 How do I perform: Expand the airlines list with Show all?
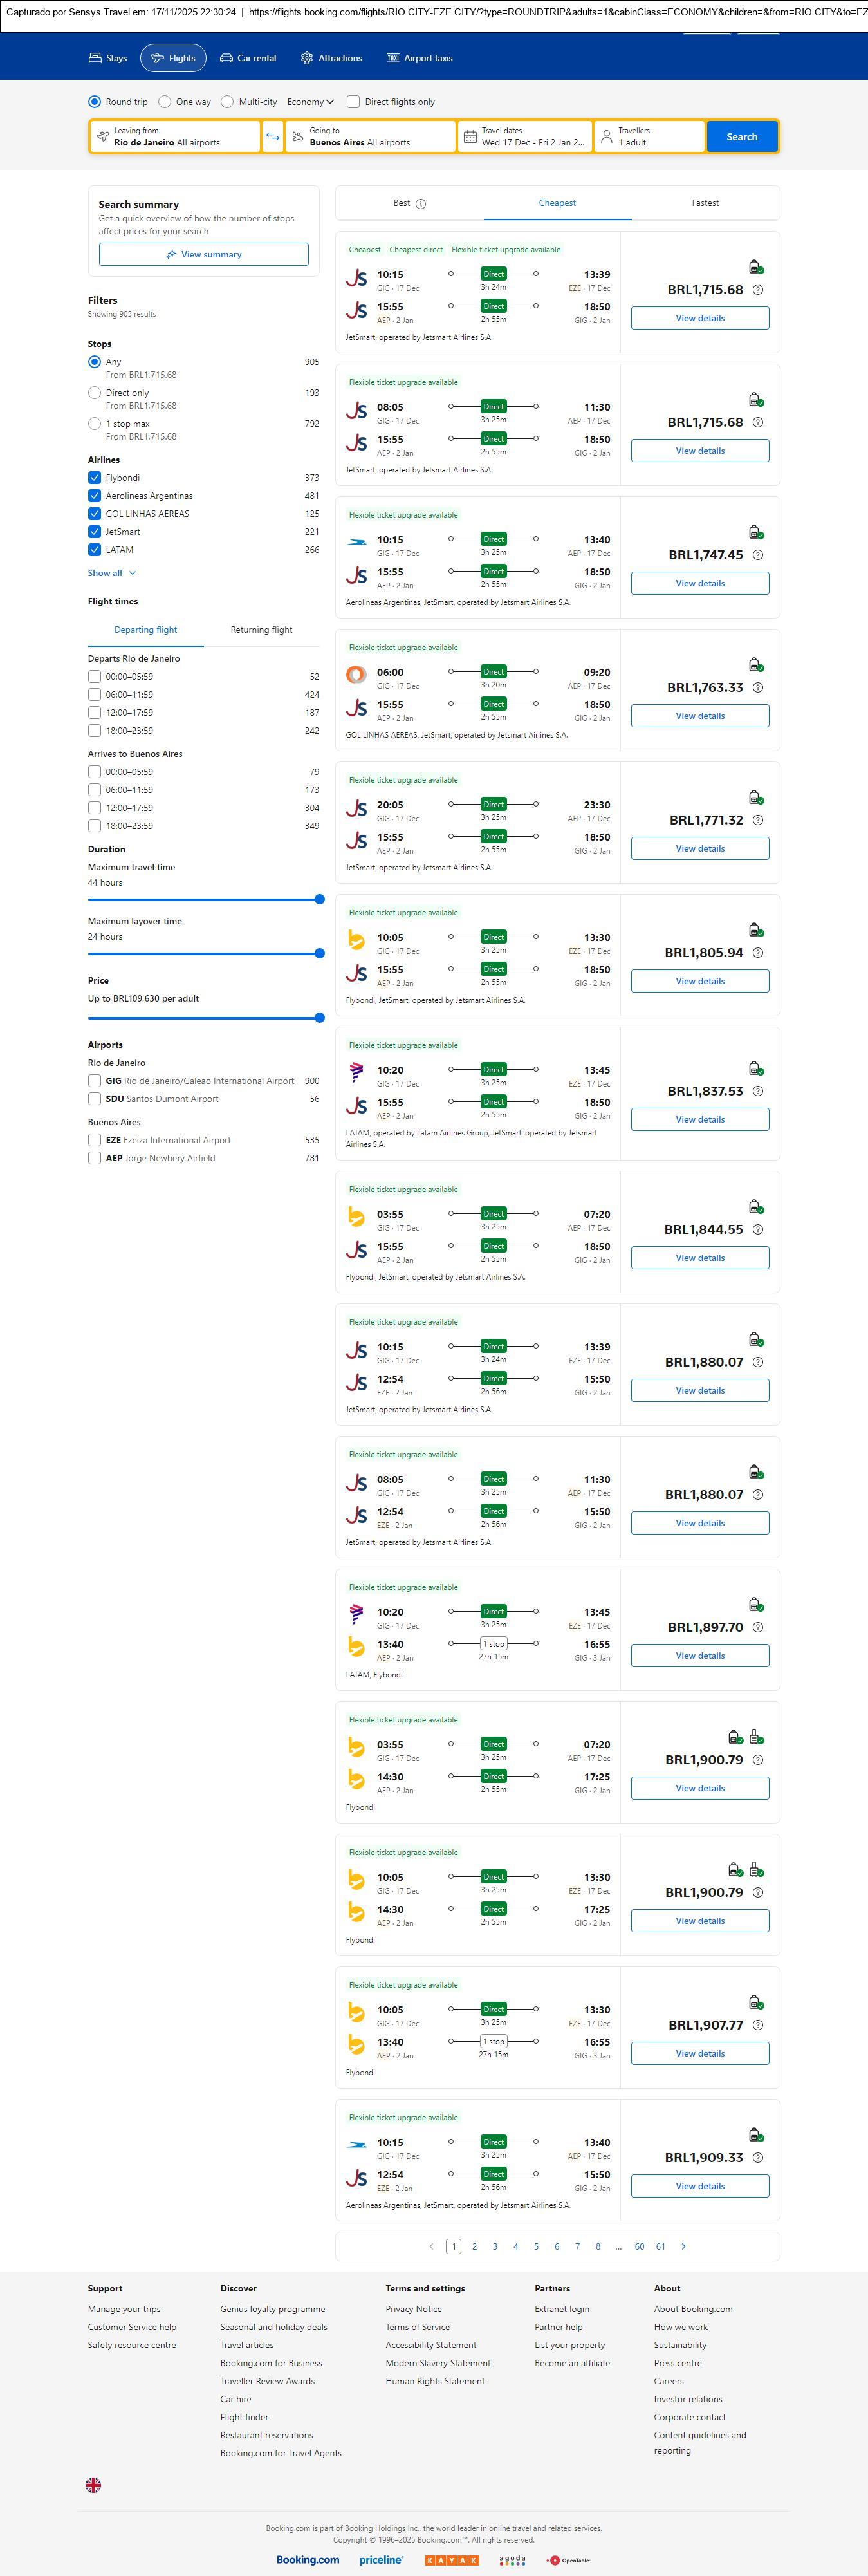(x=111, y=573)
